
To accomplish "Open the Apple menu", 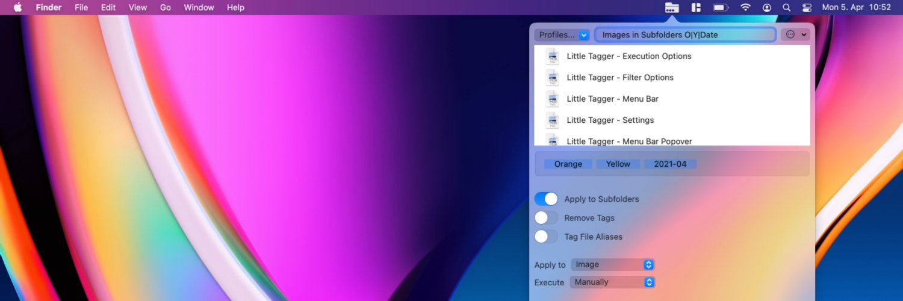I will [x=17, y=7].
